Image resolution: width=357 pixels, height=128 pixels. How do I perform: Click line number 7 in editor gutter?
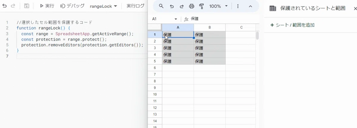7,56
